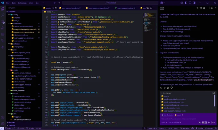Collapse the controllers folder

pos(24,23)
